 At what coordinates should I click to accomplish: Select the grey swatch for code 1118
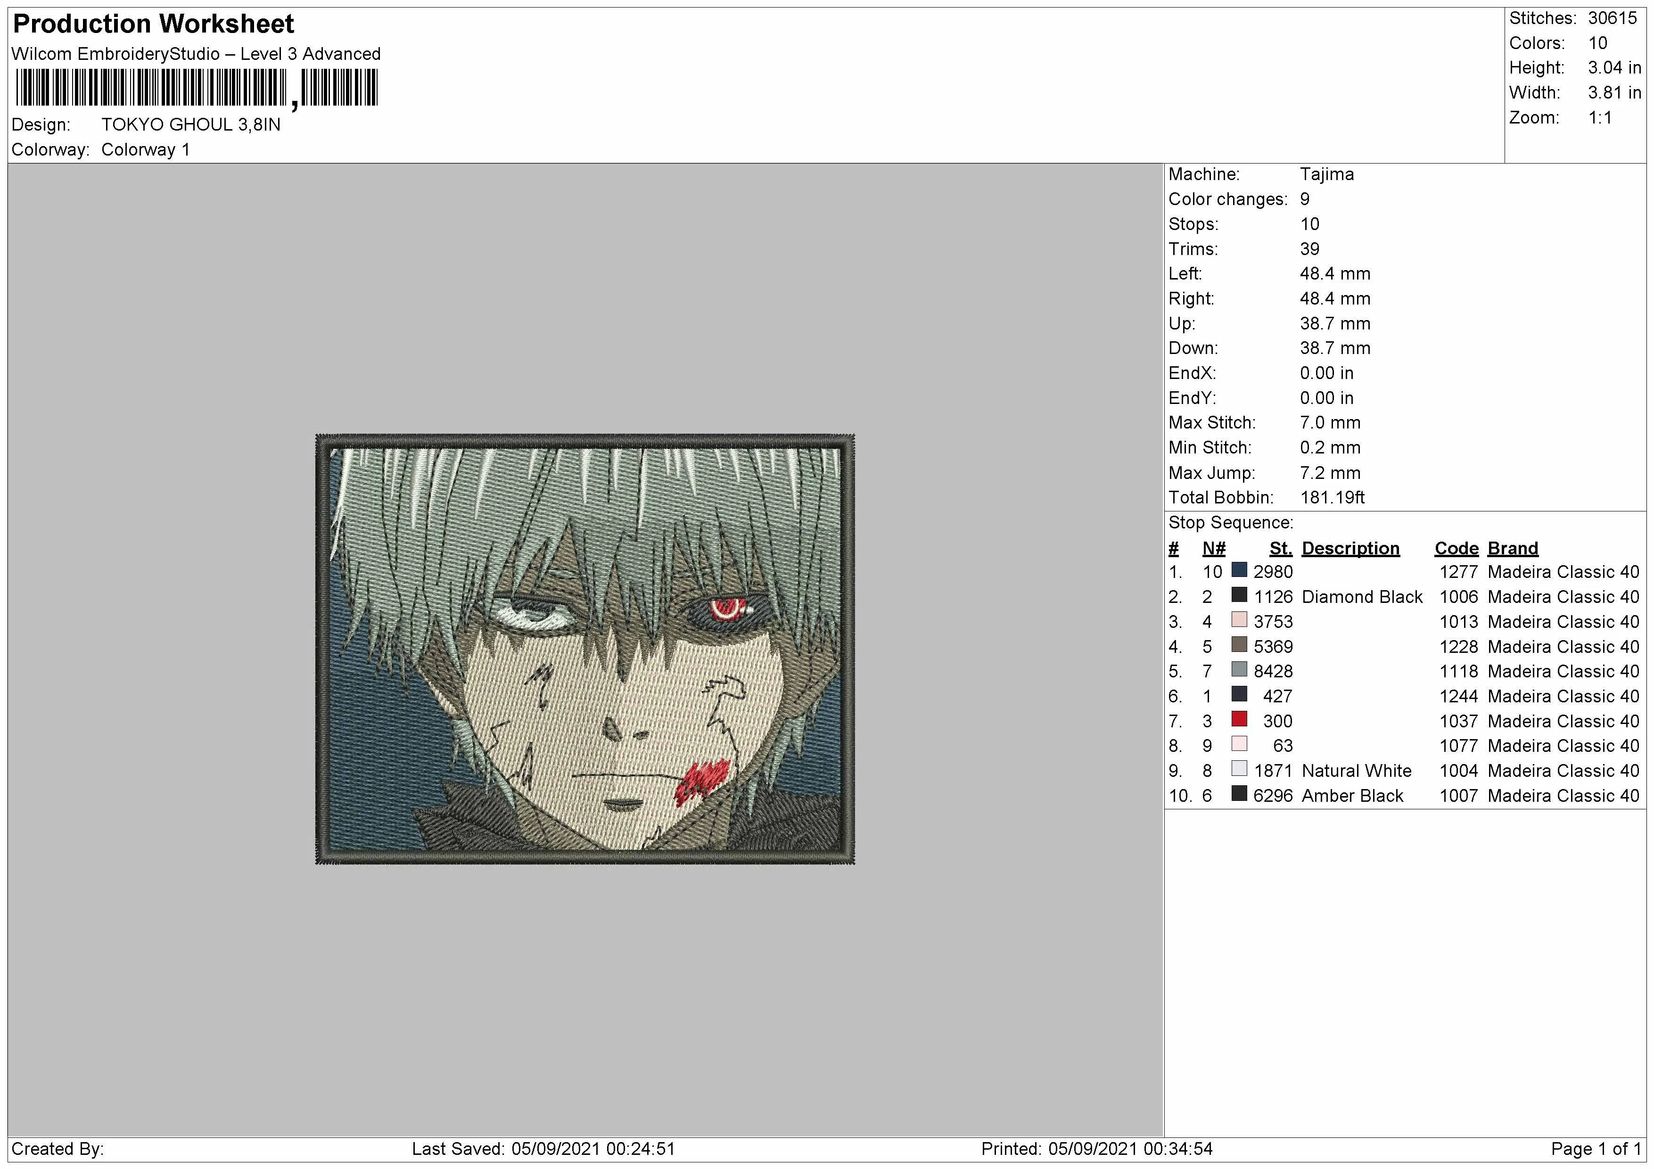pos(1239,670)
